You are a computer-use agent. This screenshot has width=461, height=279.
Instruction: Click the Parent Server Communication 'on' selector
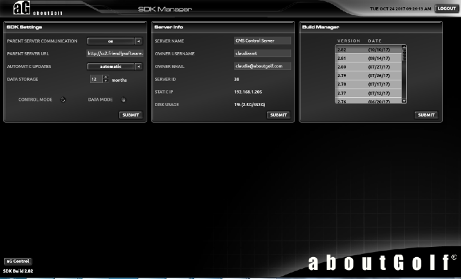pyautogui.click(x=111, y=41)
